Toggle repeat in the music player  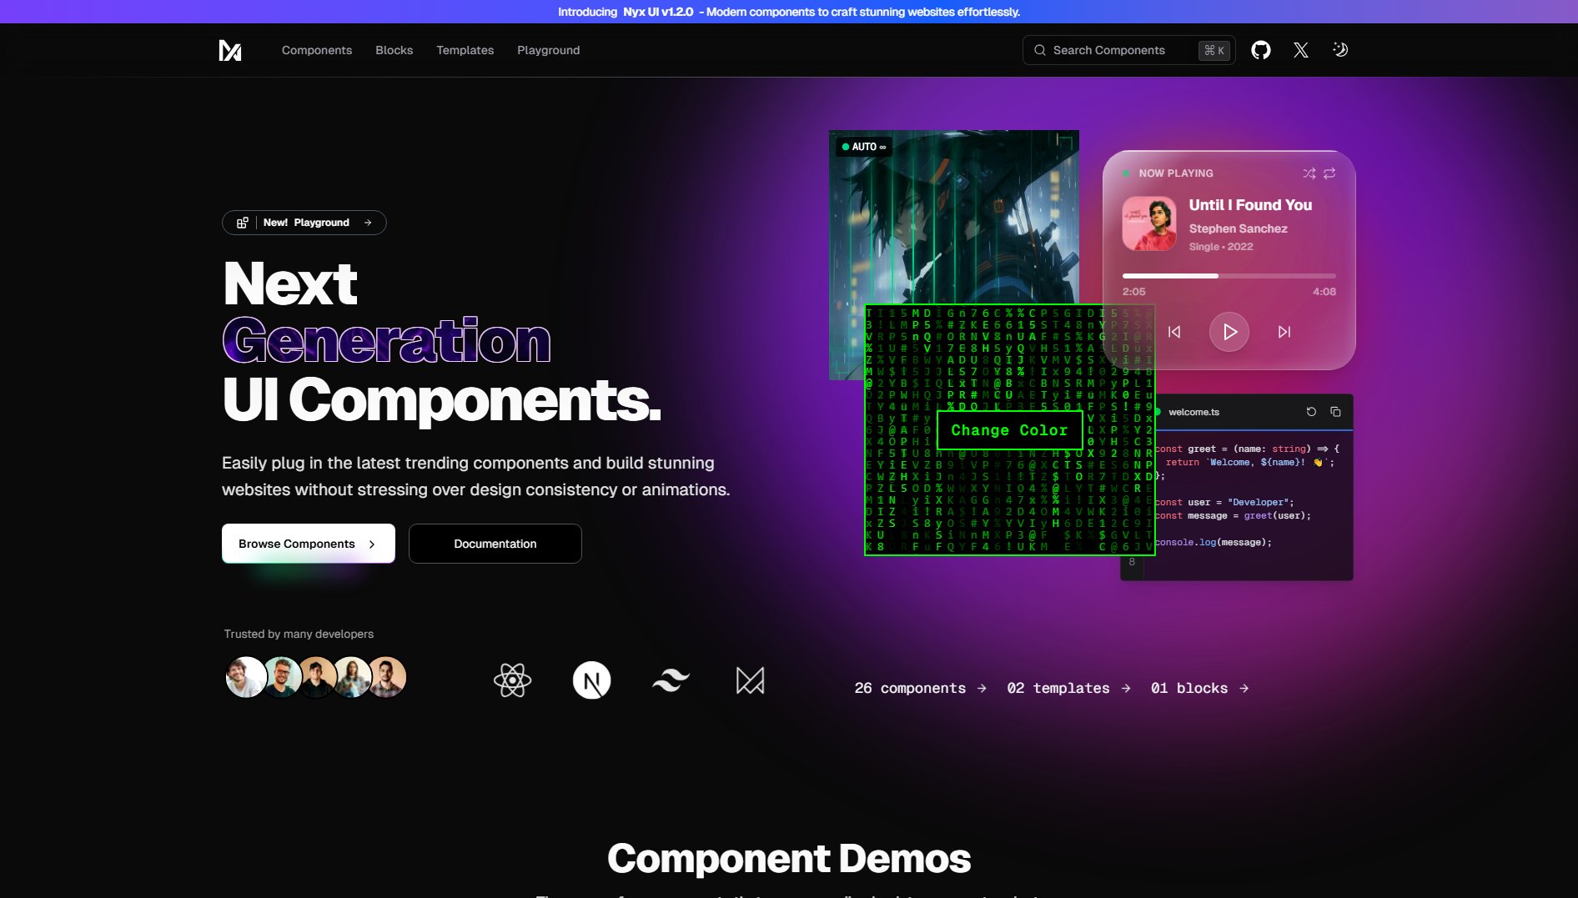coord(1329,173)
